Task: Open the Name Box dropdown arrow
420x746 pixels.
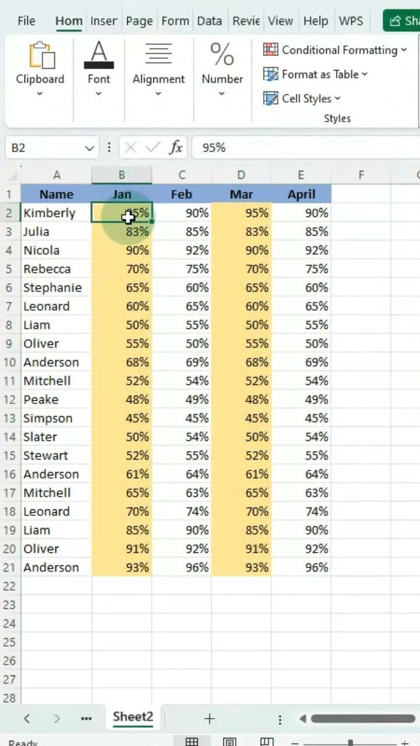Action: point(89,148)
